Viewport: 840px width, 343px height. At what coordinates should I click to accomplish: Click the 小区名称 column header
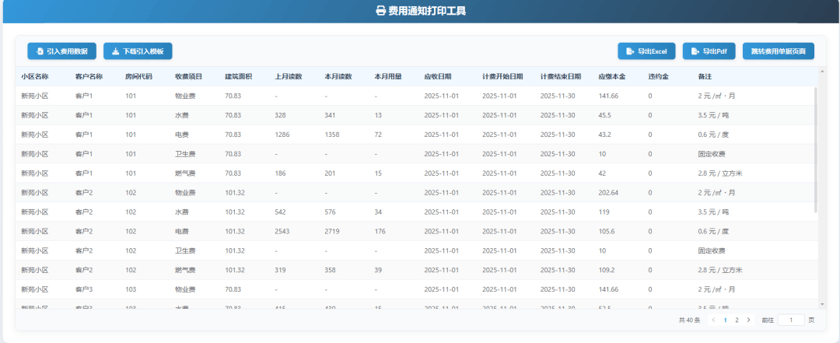point(35,77)
